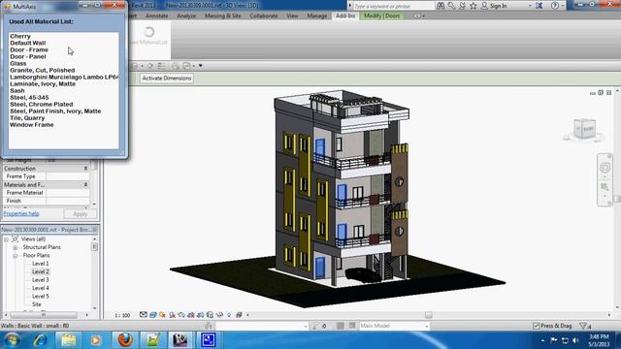Launch Firefox from the taskbar

coord(125,340)
